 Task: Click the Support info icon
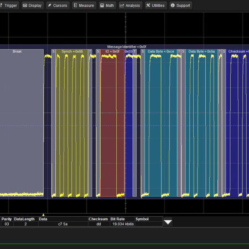pyautogui.click(x=173, y=6)
